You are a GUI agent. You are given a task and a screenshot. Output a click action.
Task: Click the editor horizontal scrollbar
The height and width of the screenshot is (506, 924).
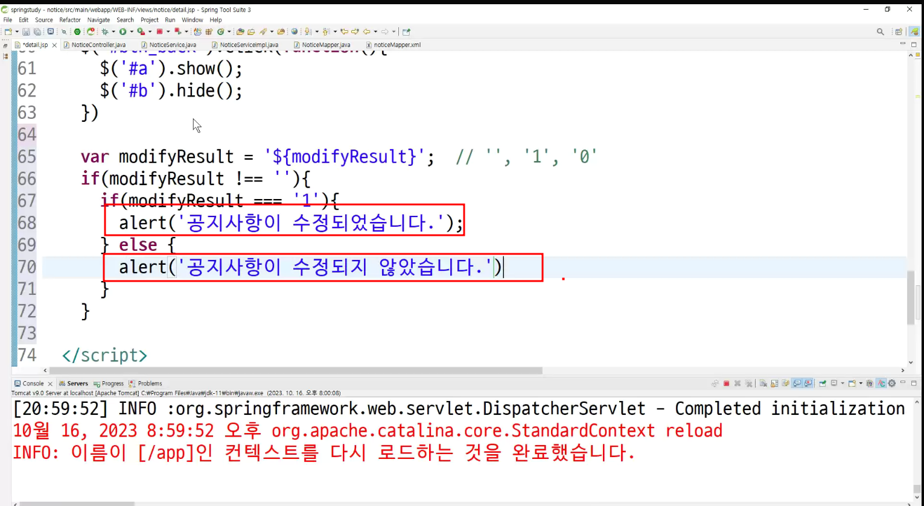point(296,370)
